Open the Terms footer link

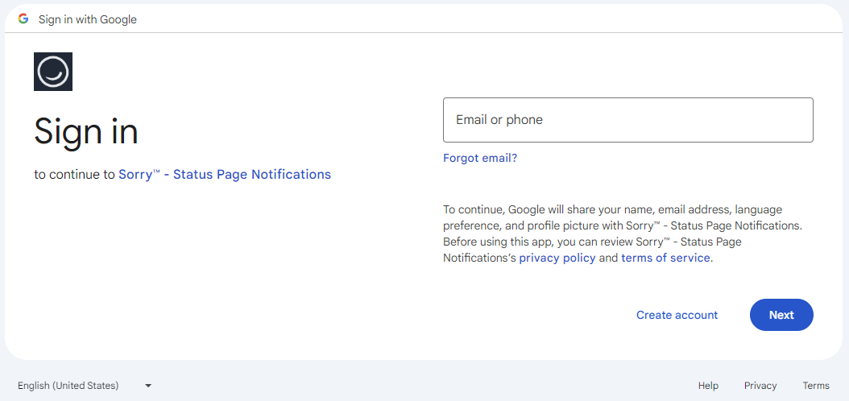[816, 386]
